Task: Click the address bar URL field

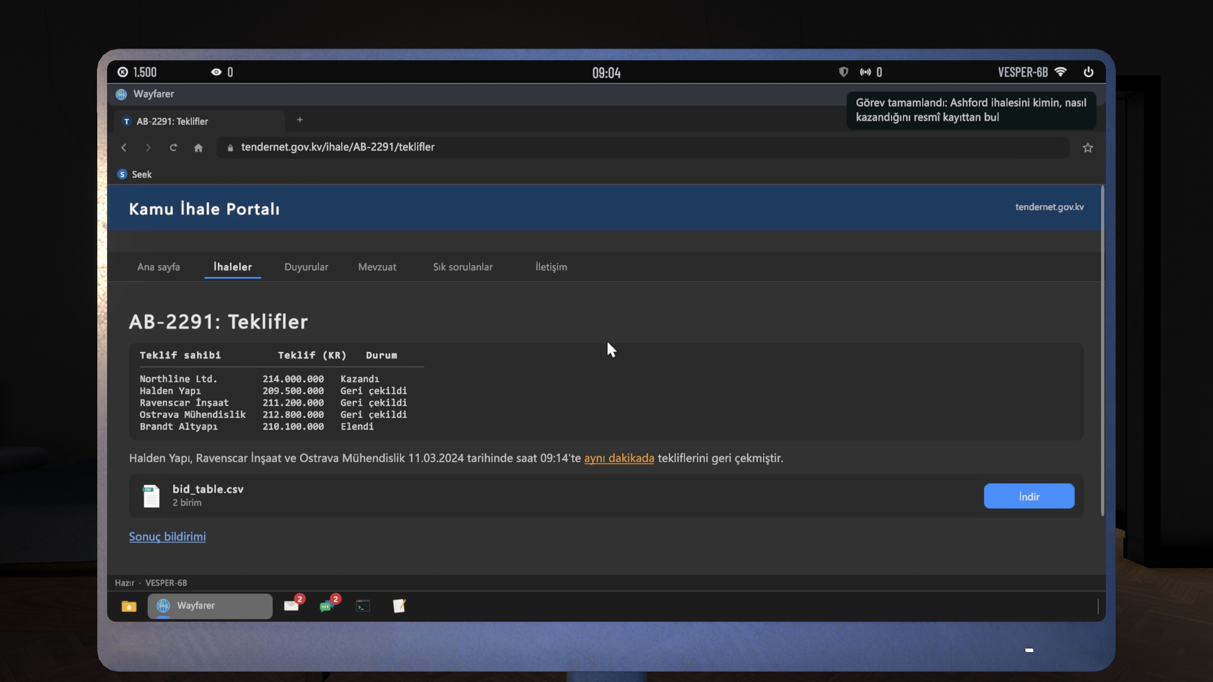Action: [643, 147]
